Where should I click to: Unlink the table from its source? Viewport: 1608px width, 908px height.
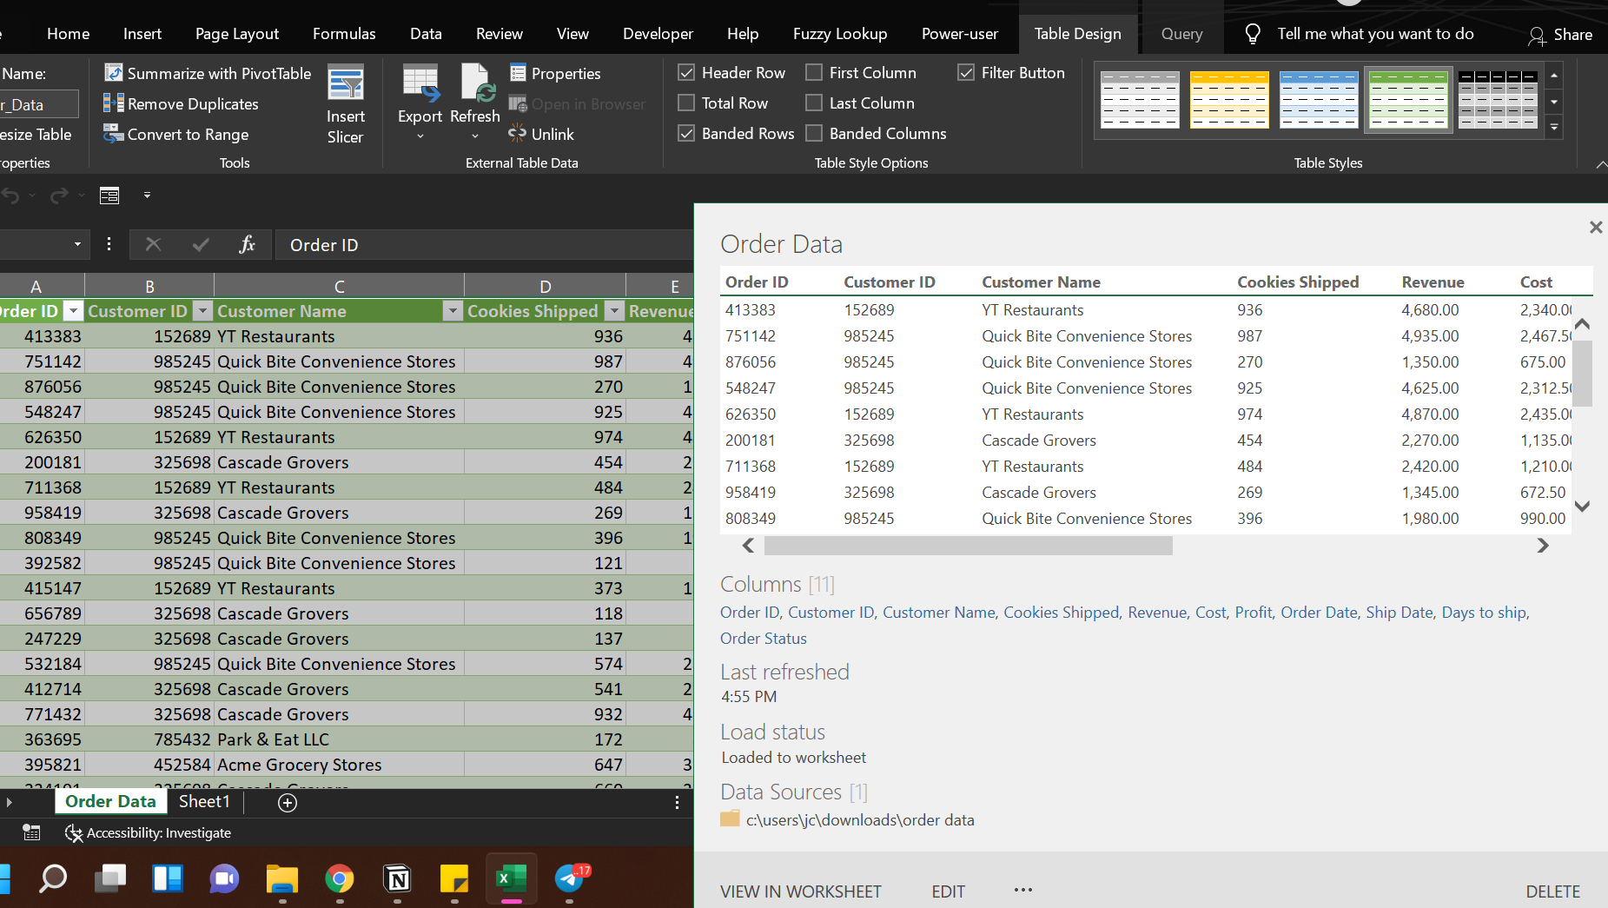540,134
